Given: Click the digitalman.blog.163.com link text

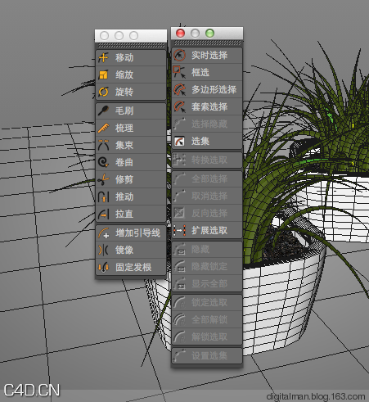Looking at the screenshot, I should click(316, 396).
